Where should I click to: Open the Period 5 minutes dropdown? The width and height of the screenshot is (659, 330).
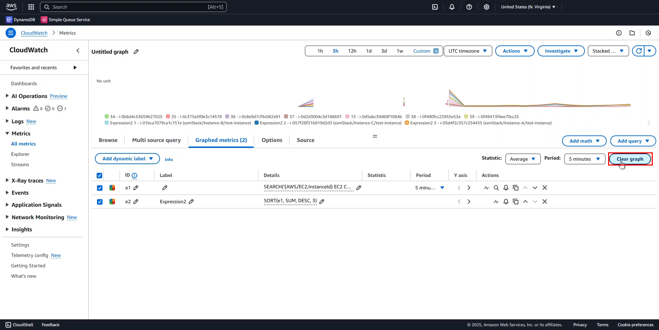tap(584, 159)
